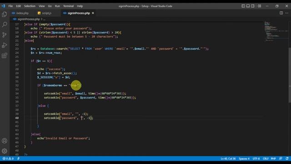This screenshot has width=291, height=164.
Task: Toggle secondary side bar layout icon
Action: pos(253,6)
